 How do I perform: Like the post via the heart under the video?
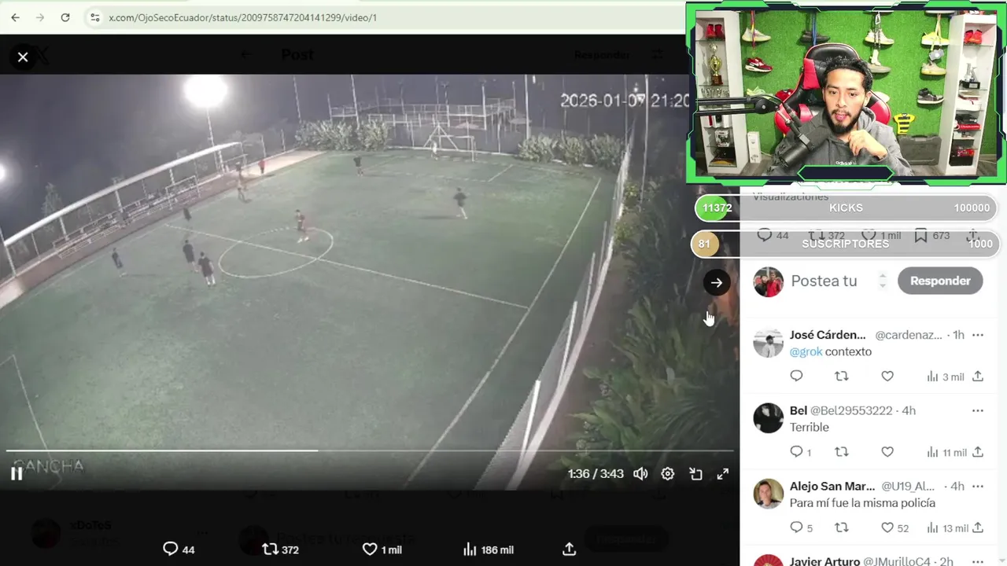tap(382, 549)
